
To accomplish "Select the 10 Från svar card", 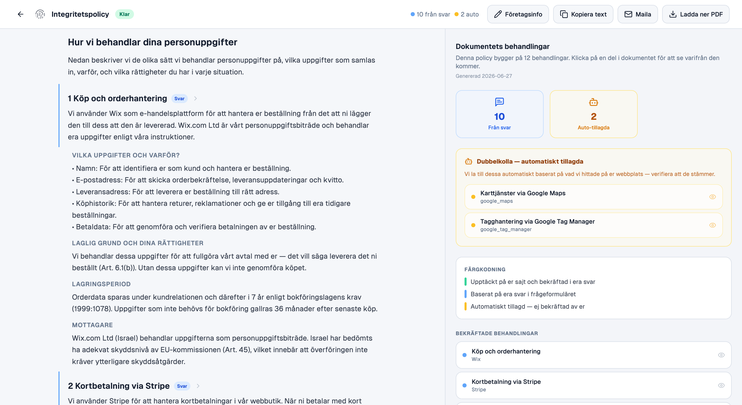I will (500, 114).
